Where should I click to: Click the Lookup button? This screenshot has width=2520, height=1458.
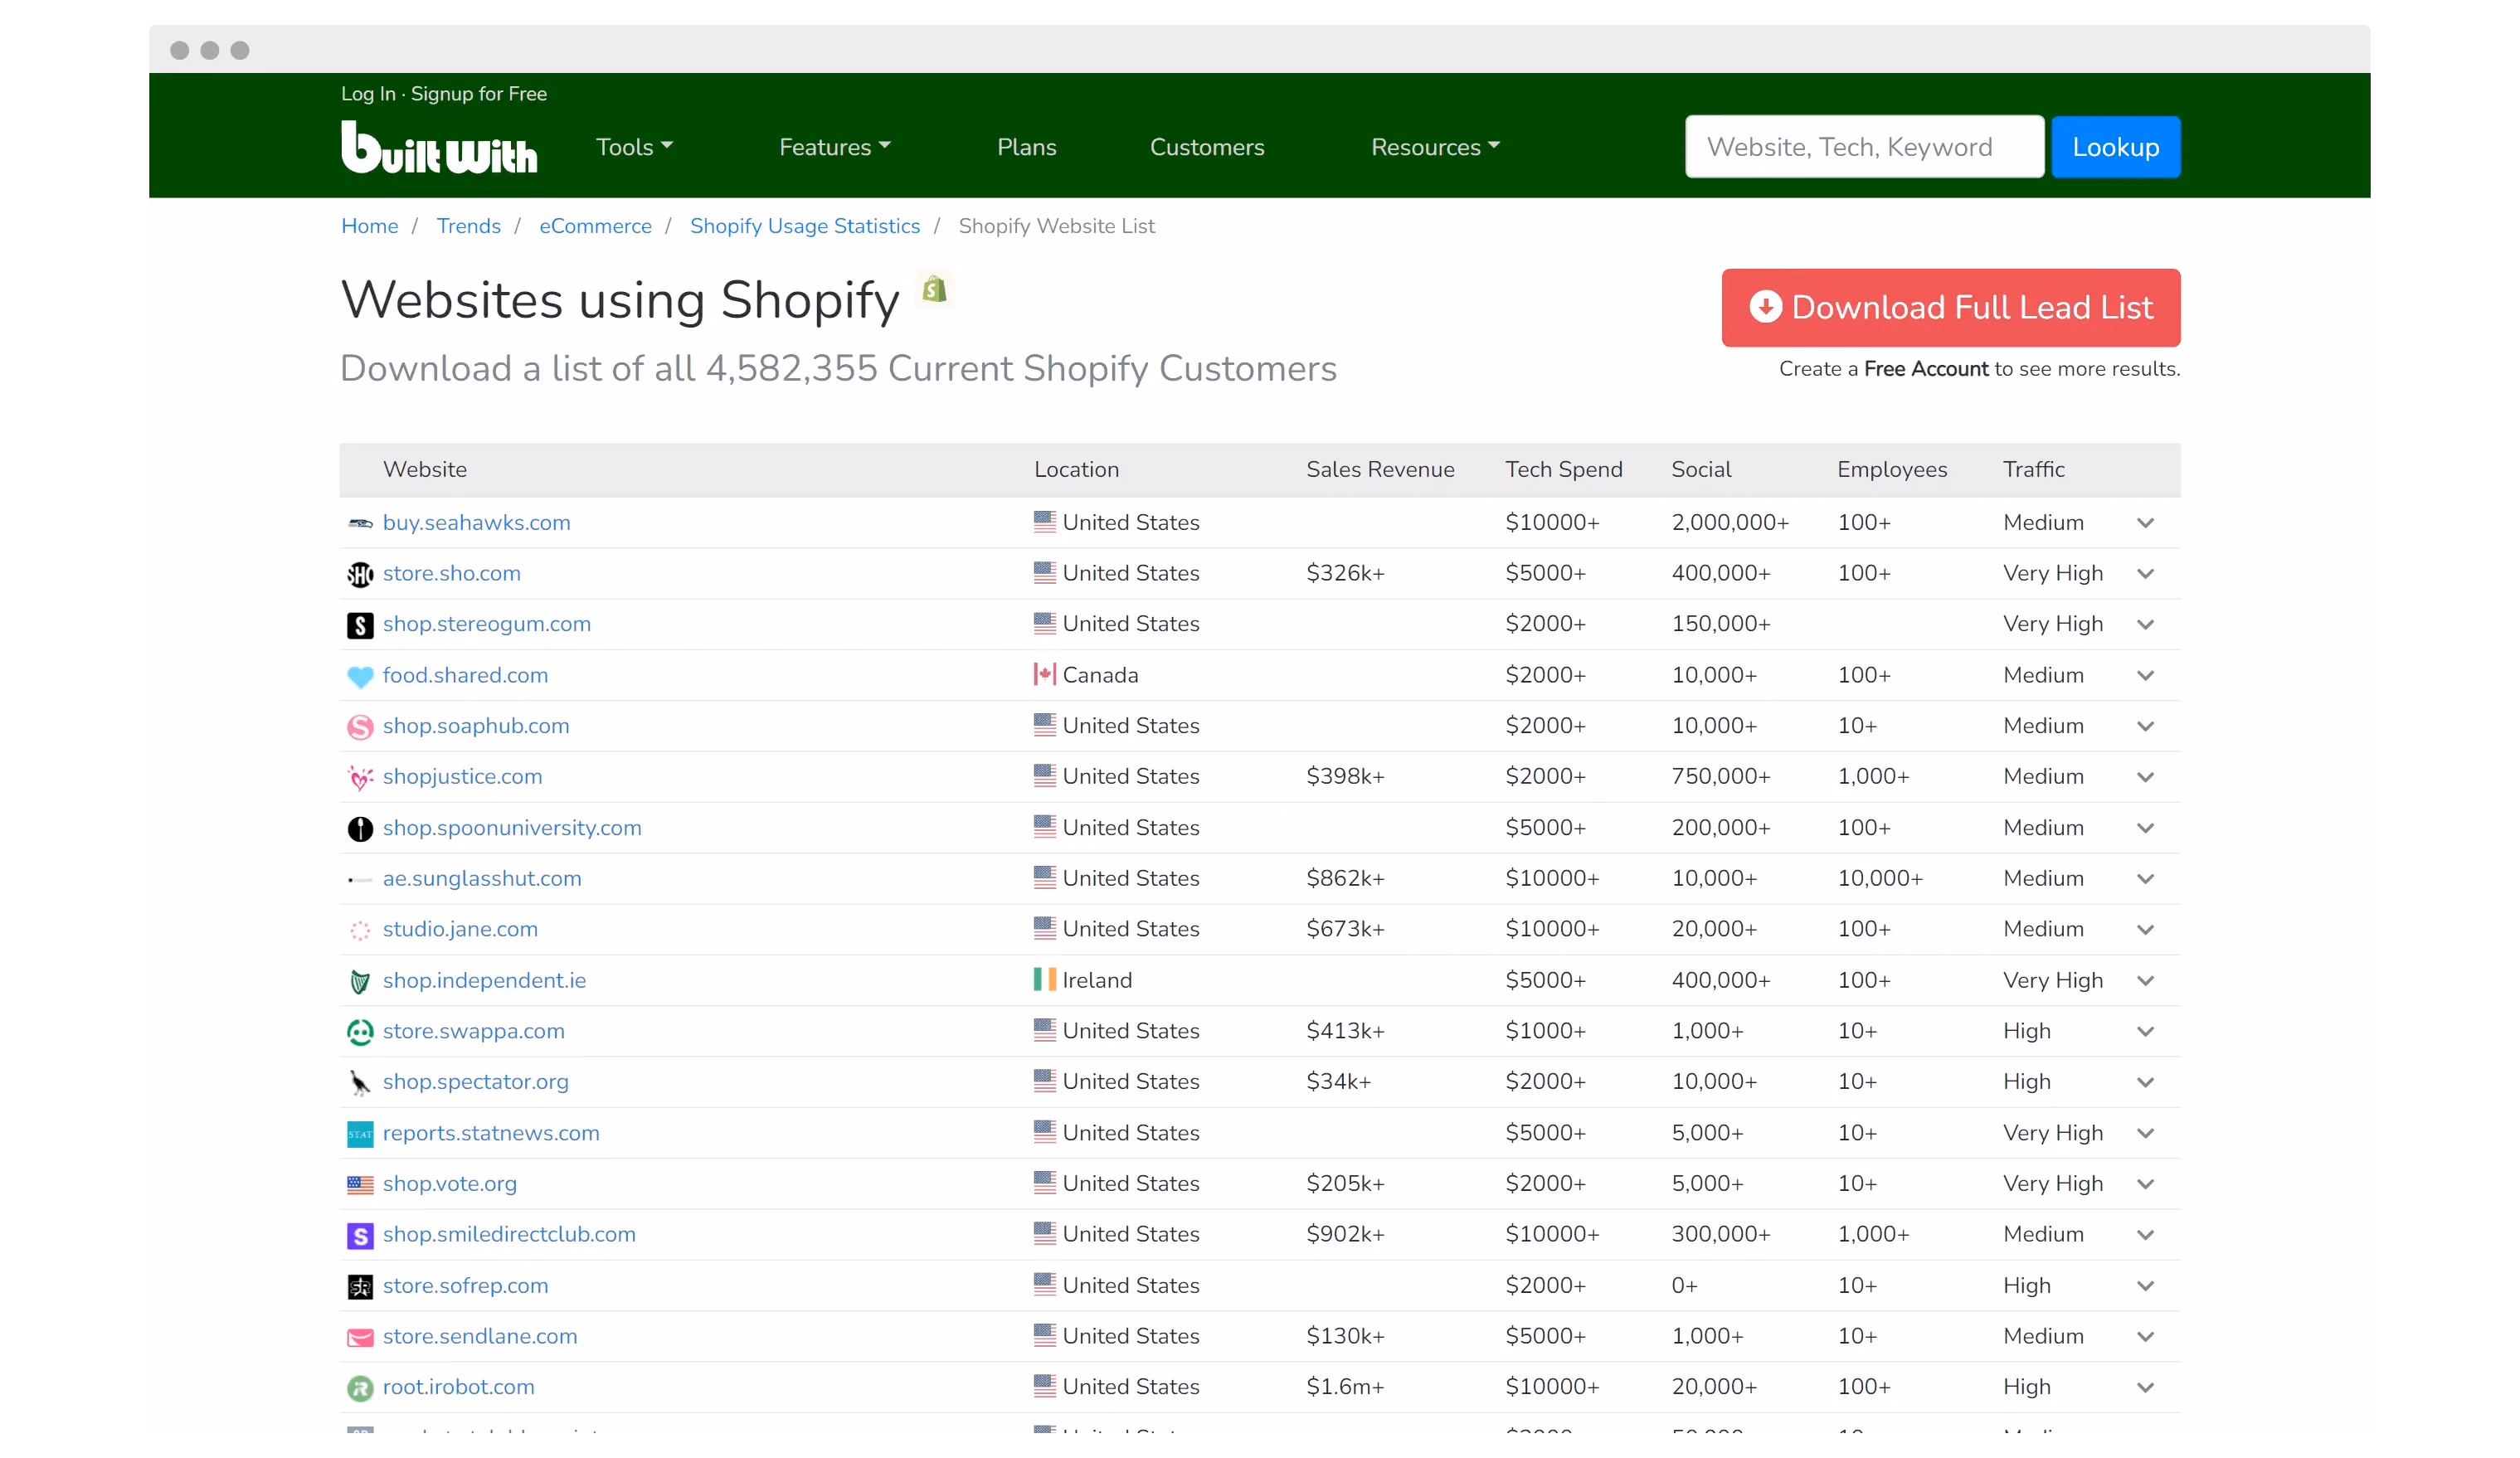click(x=2115, y=147)
